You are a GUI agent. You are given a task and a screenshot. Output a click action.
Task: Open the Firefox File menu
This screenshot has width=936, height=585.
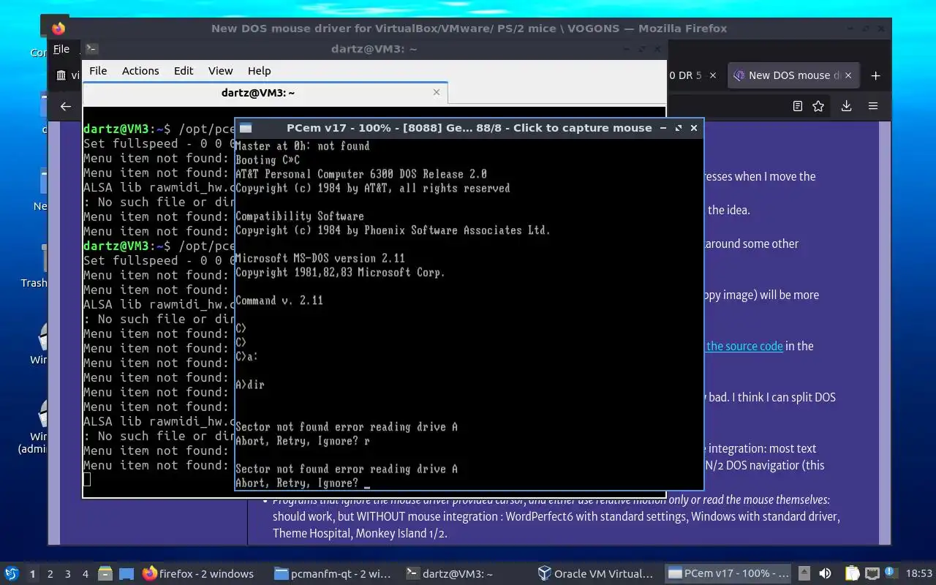(x=61, y=49)
